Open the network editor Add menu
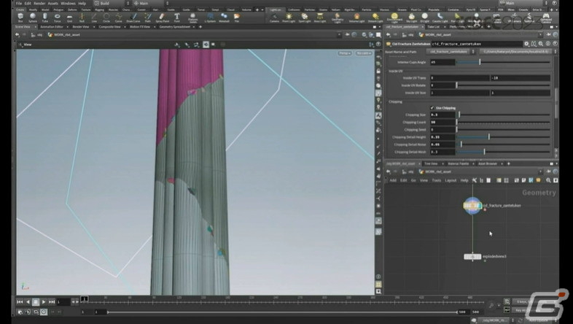 [393, 180]
